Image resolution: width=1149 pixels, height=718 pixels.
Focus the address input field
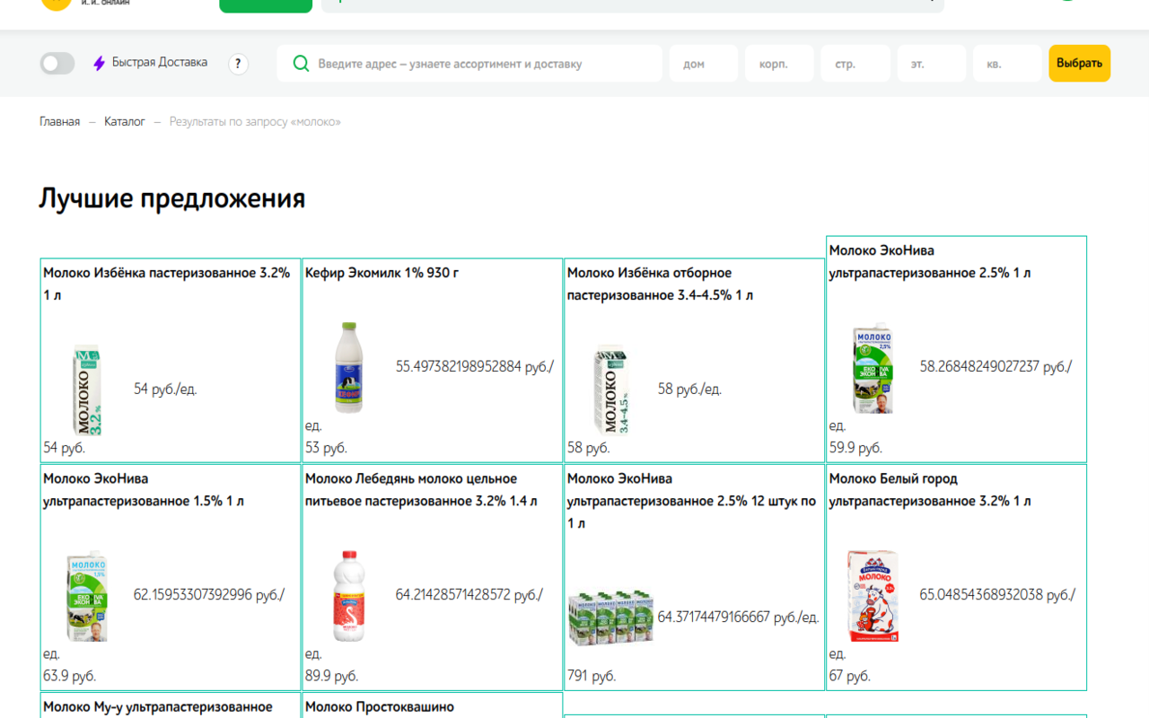469,64
